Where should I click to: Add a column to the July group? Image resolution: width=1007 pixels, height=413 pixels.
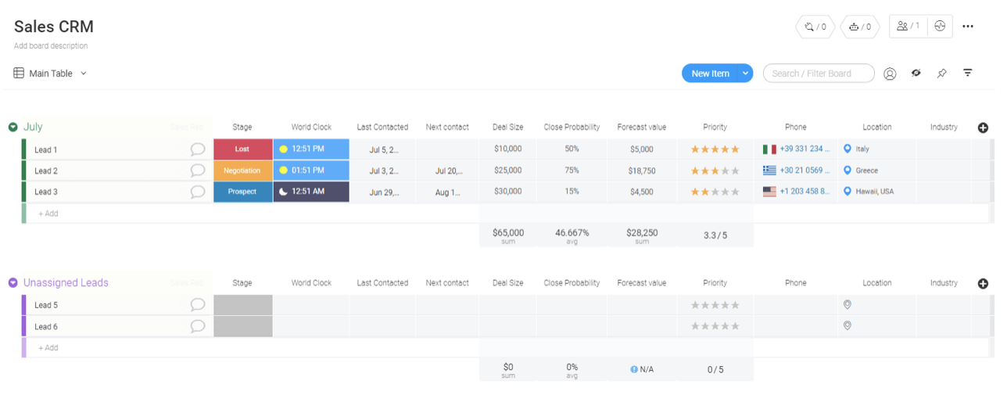[x=983, y=127]
